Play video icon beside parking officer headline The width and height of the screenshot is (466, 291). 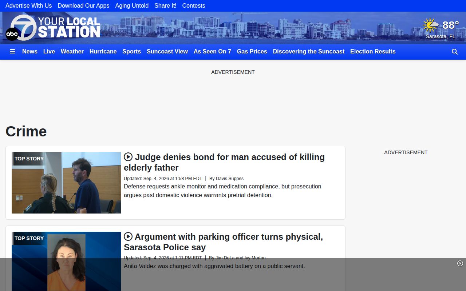coord(128,236)
